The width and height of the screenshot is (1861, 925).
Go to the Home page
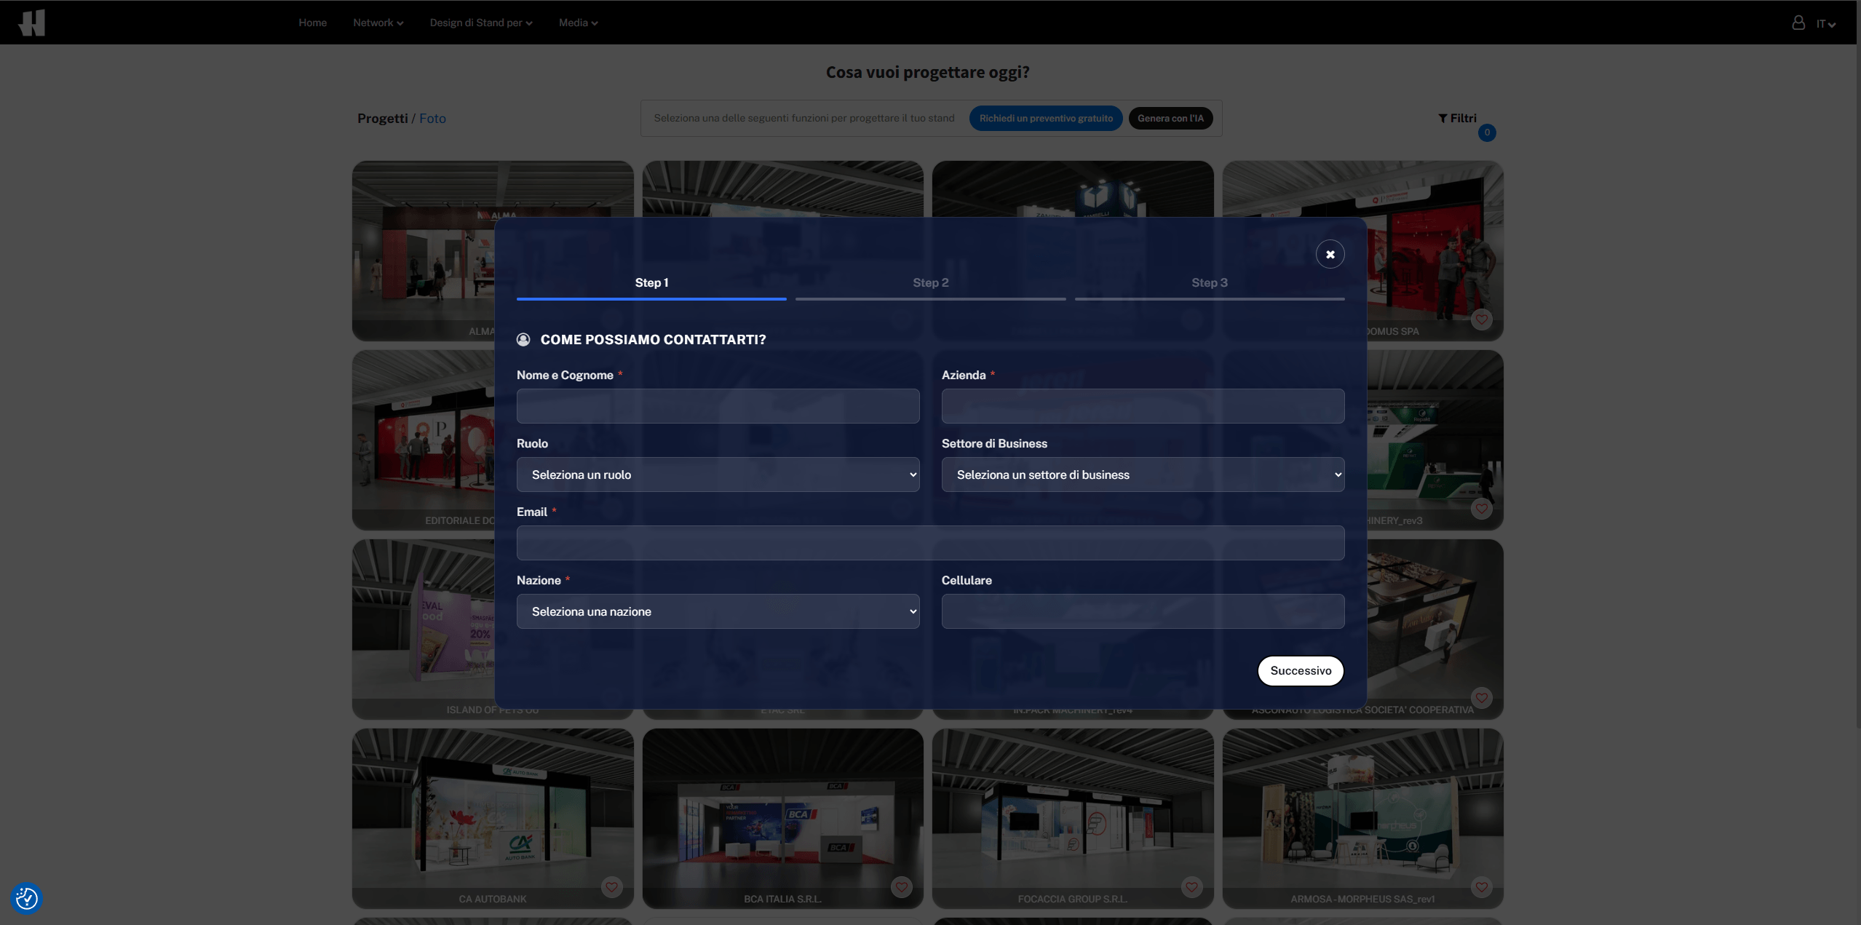[312, 23]
